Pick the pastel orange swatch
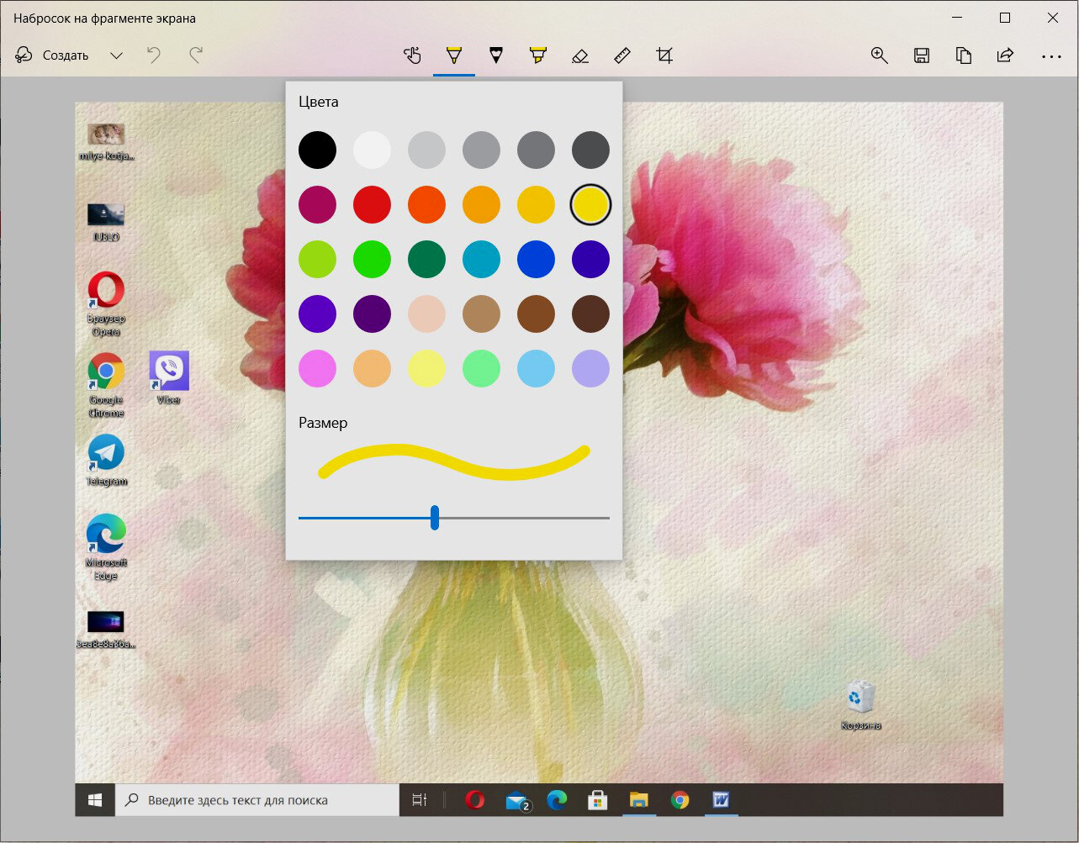Viewport: 1079px width, 843px height. coord(372,368)
